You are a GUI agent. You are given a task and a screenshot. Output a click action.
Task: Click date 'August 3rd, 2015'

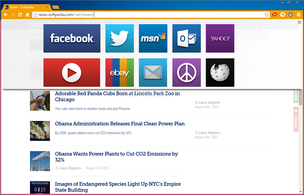(97, 168)
